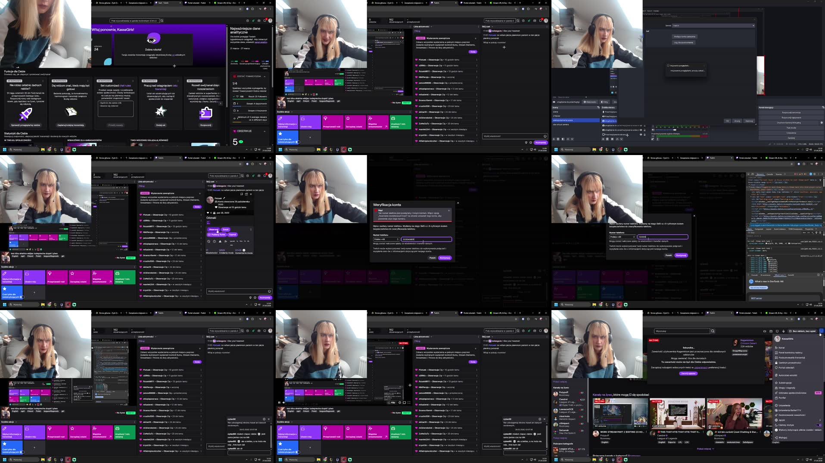This screenshot has width=825, height=463.
Task: Open the whispers icon in Twitch homepage header
Action: [777, 331]
